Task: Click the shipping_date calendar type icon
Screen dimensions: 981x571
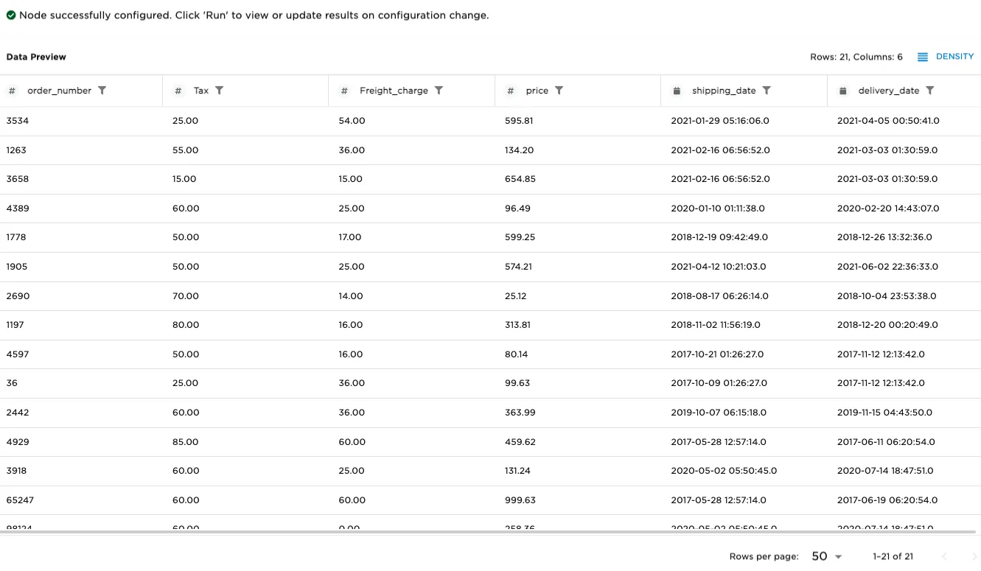Action: pyautogui.click(x=677, y=91)
